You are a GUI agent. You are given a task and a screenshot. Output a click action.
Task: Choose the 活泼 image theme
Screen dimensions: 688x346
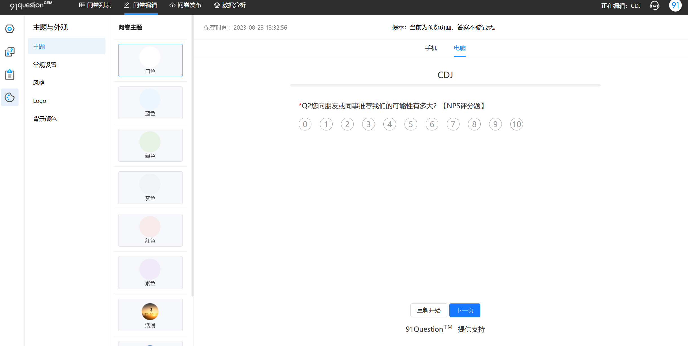click(150, 315)
